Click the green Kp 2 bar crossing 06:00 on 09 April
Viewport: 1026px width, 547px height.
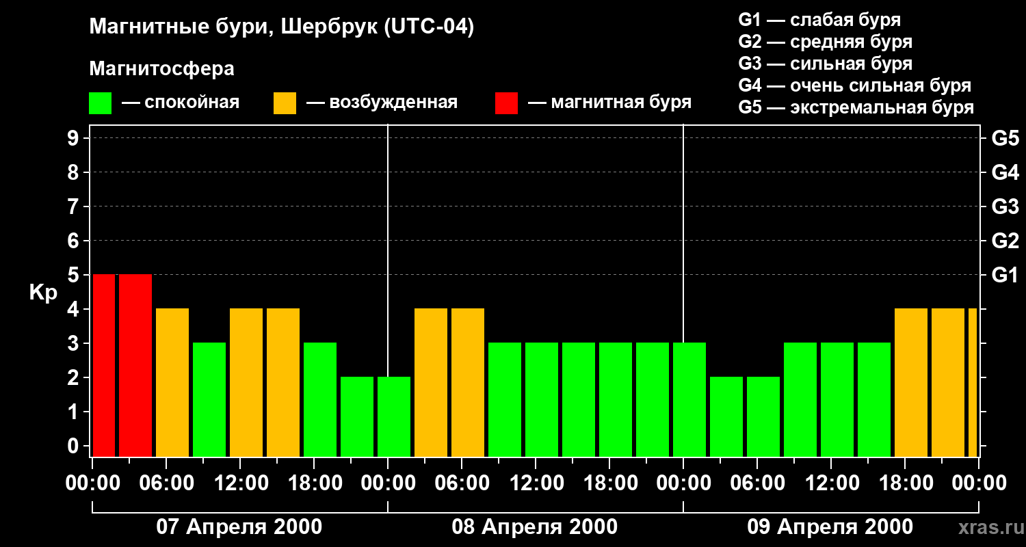coord(763,416)
